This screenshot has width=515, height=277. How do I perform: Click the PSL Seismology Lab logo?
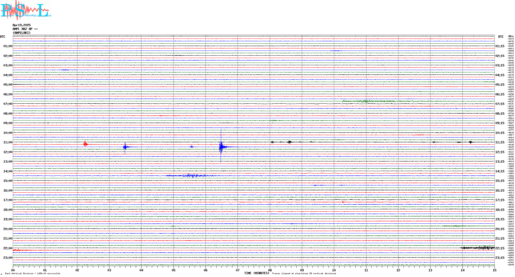[x=26, y=10]
